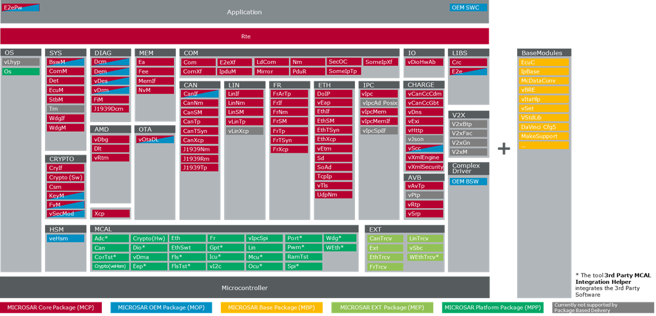656x316 pixels.
Task: Select the CanIf module
Action: (x=200, y=94)
